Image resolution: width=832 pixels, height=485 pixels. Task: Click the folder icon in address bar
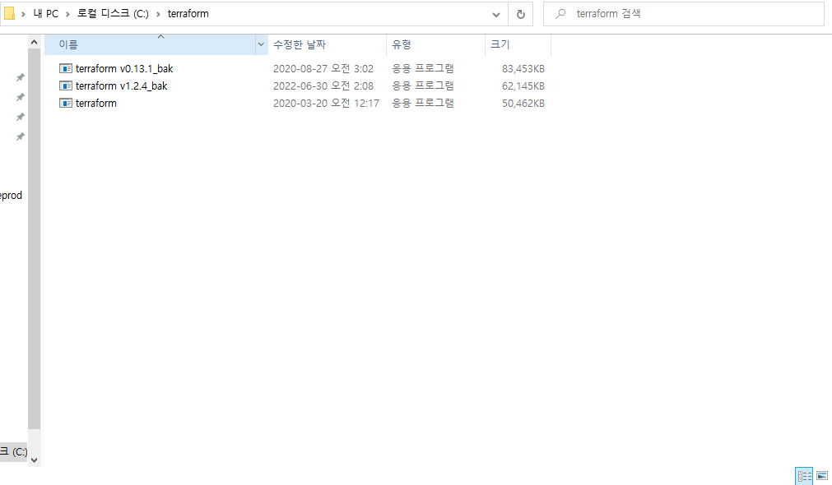[9, 13]
